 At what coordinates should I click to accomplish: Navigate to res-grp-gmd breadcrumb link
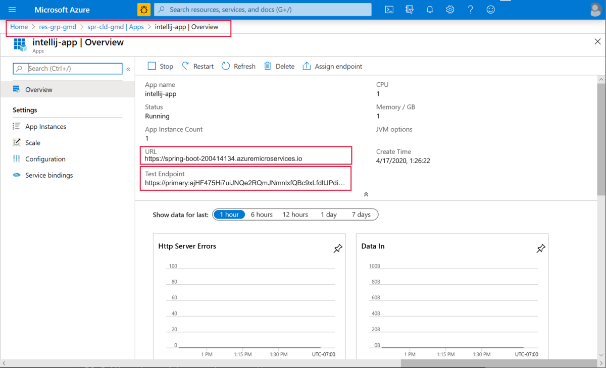[58, 27]
